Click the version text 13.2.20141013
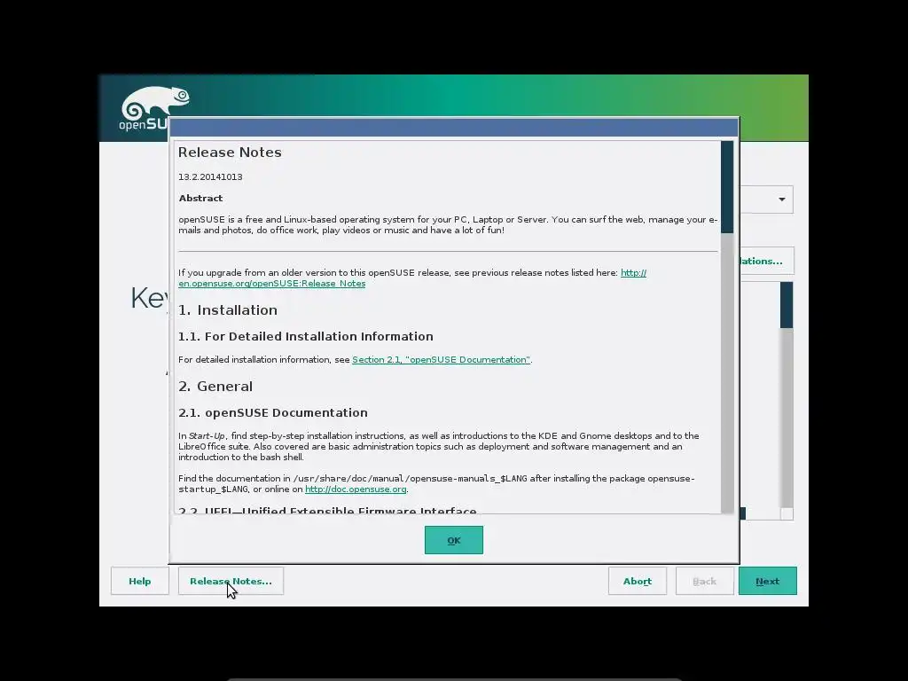This screenshot has width=908, height=681. (x=210, y=176)
